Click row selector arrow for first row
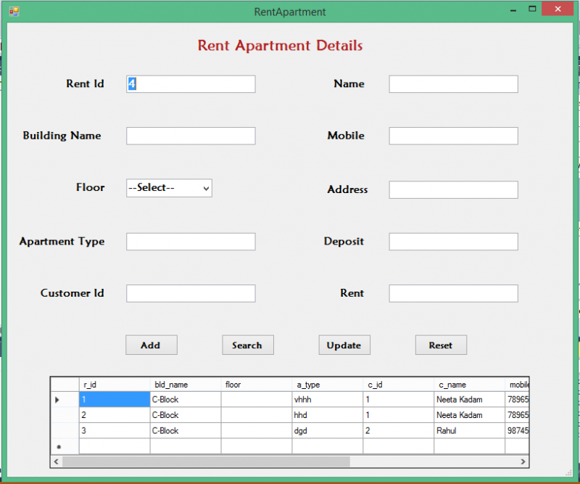 coord(65,400)
